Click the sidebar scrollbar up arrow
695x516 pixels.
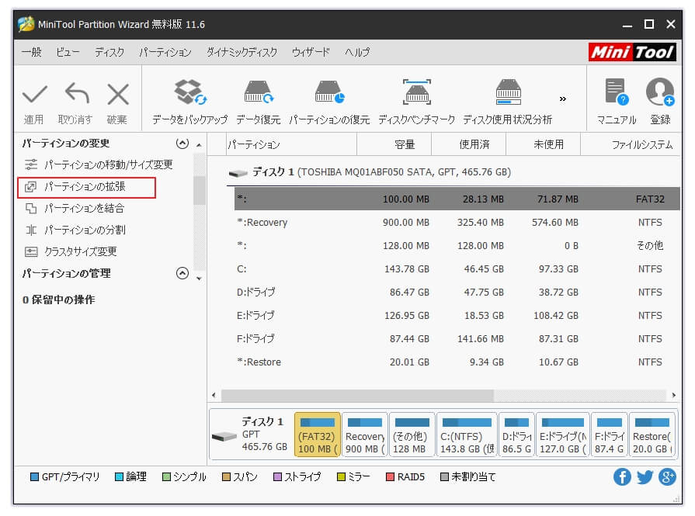pyautogui.click(x=199, y=145)
